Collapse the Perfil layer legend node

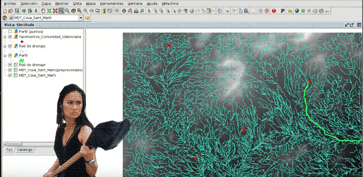point(4,56)
